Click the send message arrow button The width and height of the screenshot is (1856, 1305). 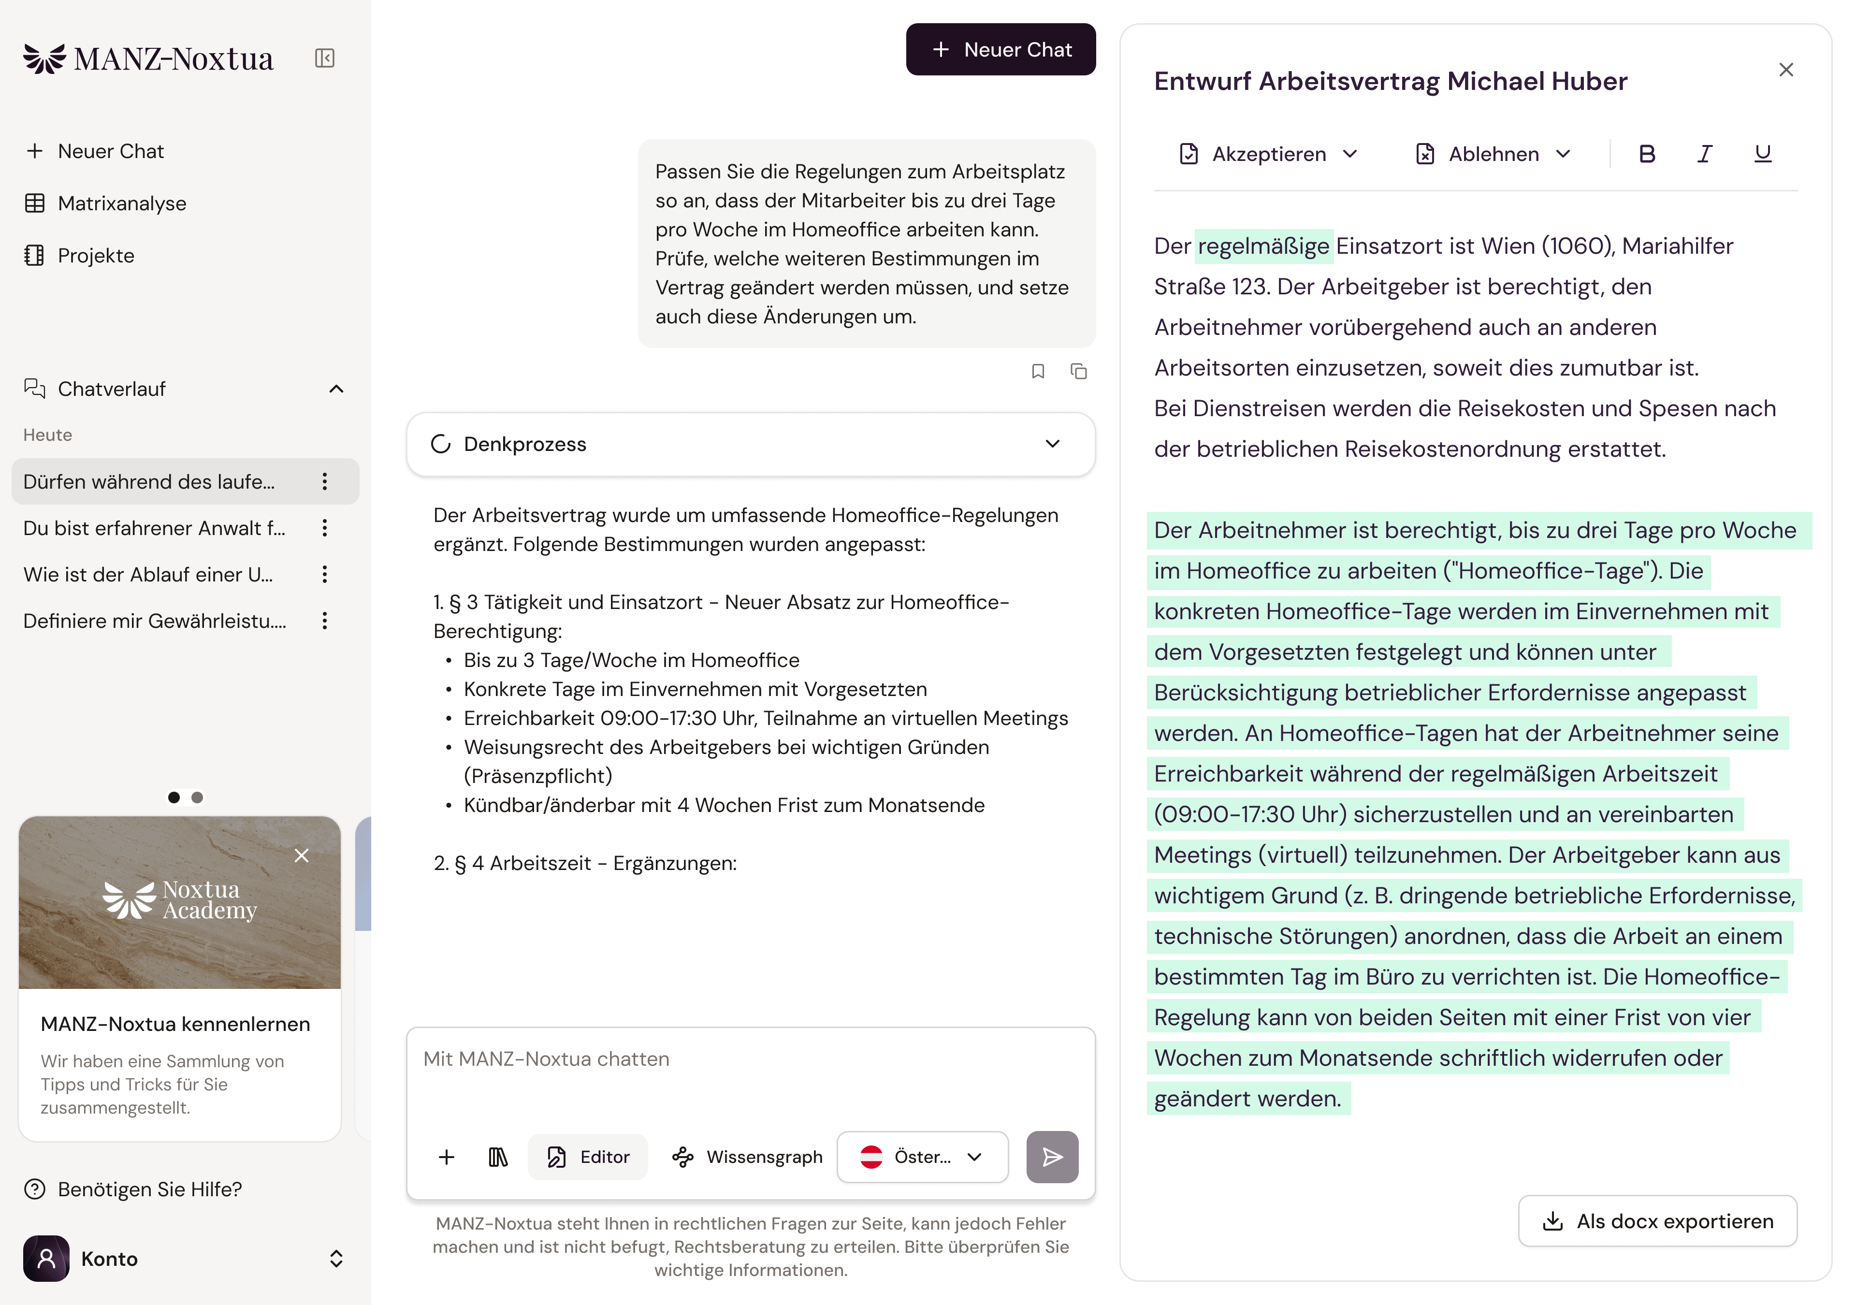tap(1052, 1156)
